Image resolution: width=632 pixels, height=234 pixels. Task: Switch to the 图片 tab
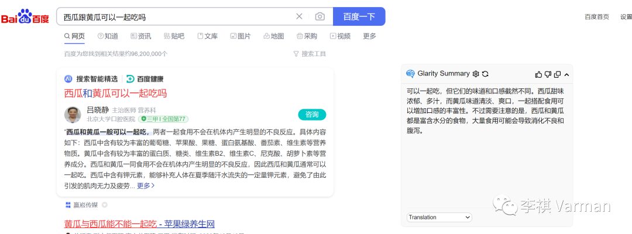coord(240,36)
